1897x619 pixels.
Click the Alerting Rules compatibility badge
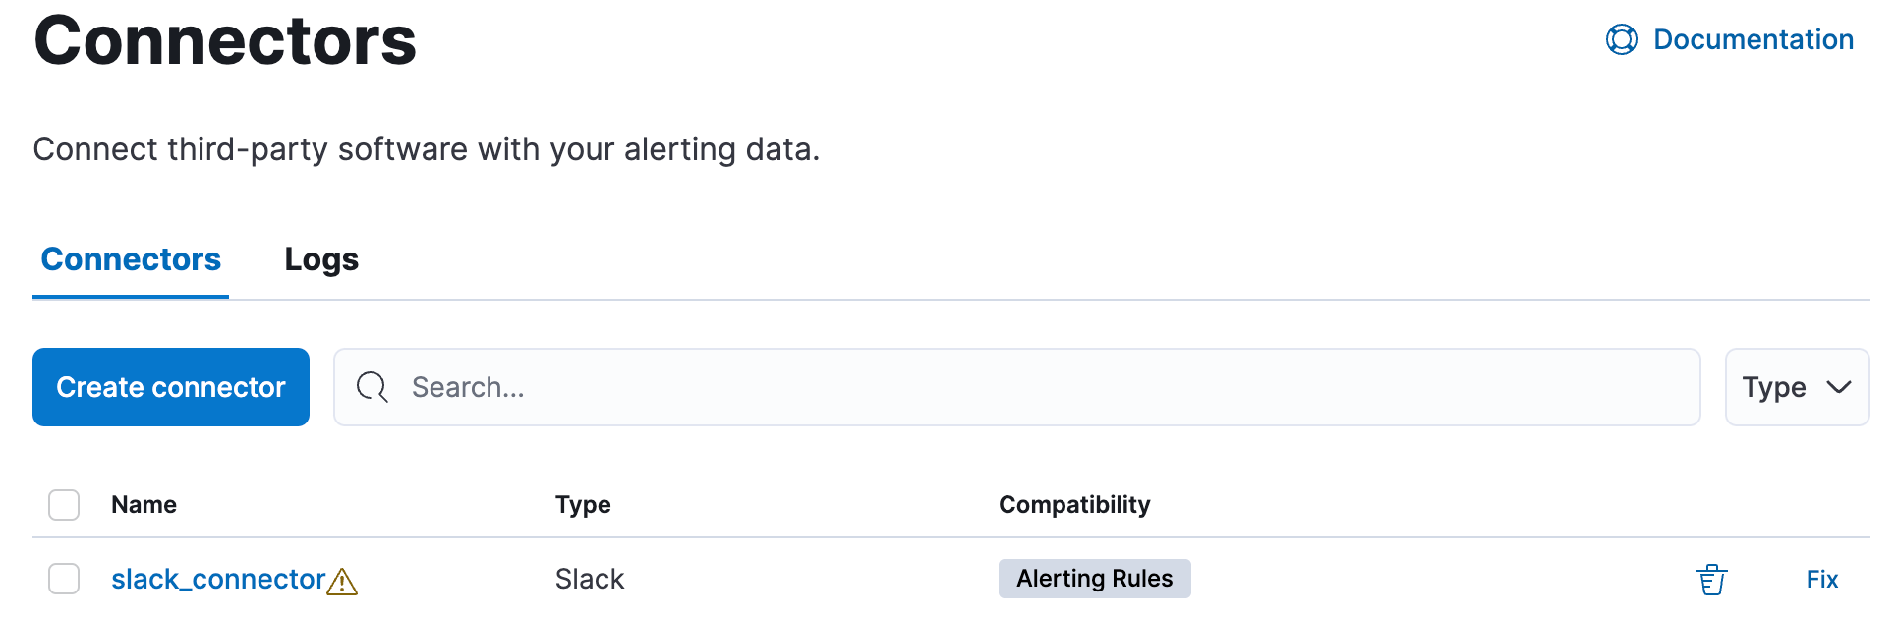coord(1094,579)
